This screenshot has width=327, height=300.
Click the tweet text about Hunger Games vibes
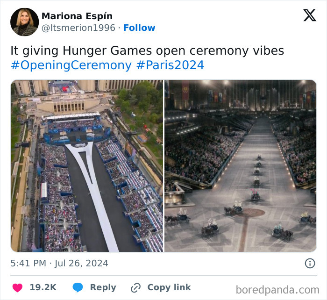pyautogui.click(x=147, y=50)
